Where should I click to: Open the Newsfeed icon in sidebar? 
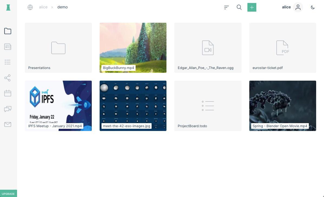point(8,47)
